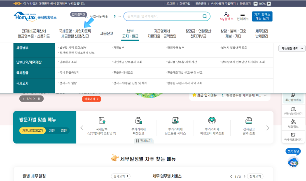Open 전체보기 grid under visitor menu
Image resolution: width=306 pixels, height=181 pixels.
(x=144, y=141)
